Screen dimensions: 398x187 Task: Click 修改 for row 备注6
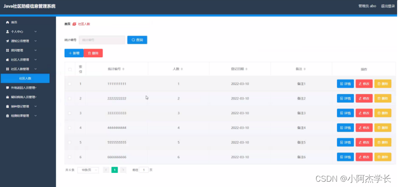[x=364, y=157]
